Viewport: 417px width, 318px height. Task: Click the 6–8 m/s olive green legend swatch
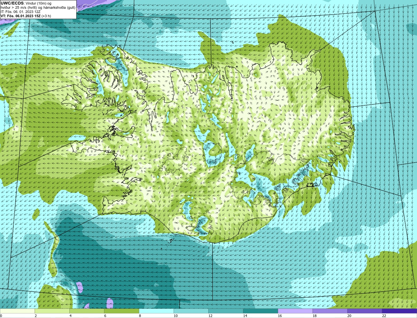coord(122,311)
